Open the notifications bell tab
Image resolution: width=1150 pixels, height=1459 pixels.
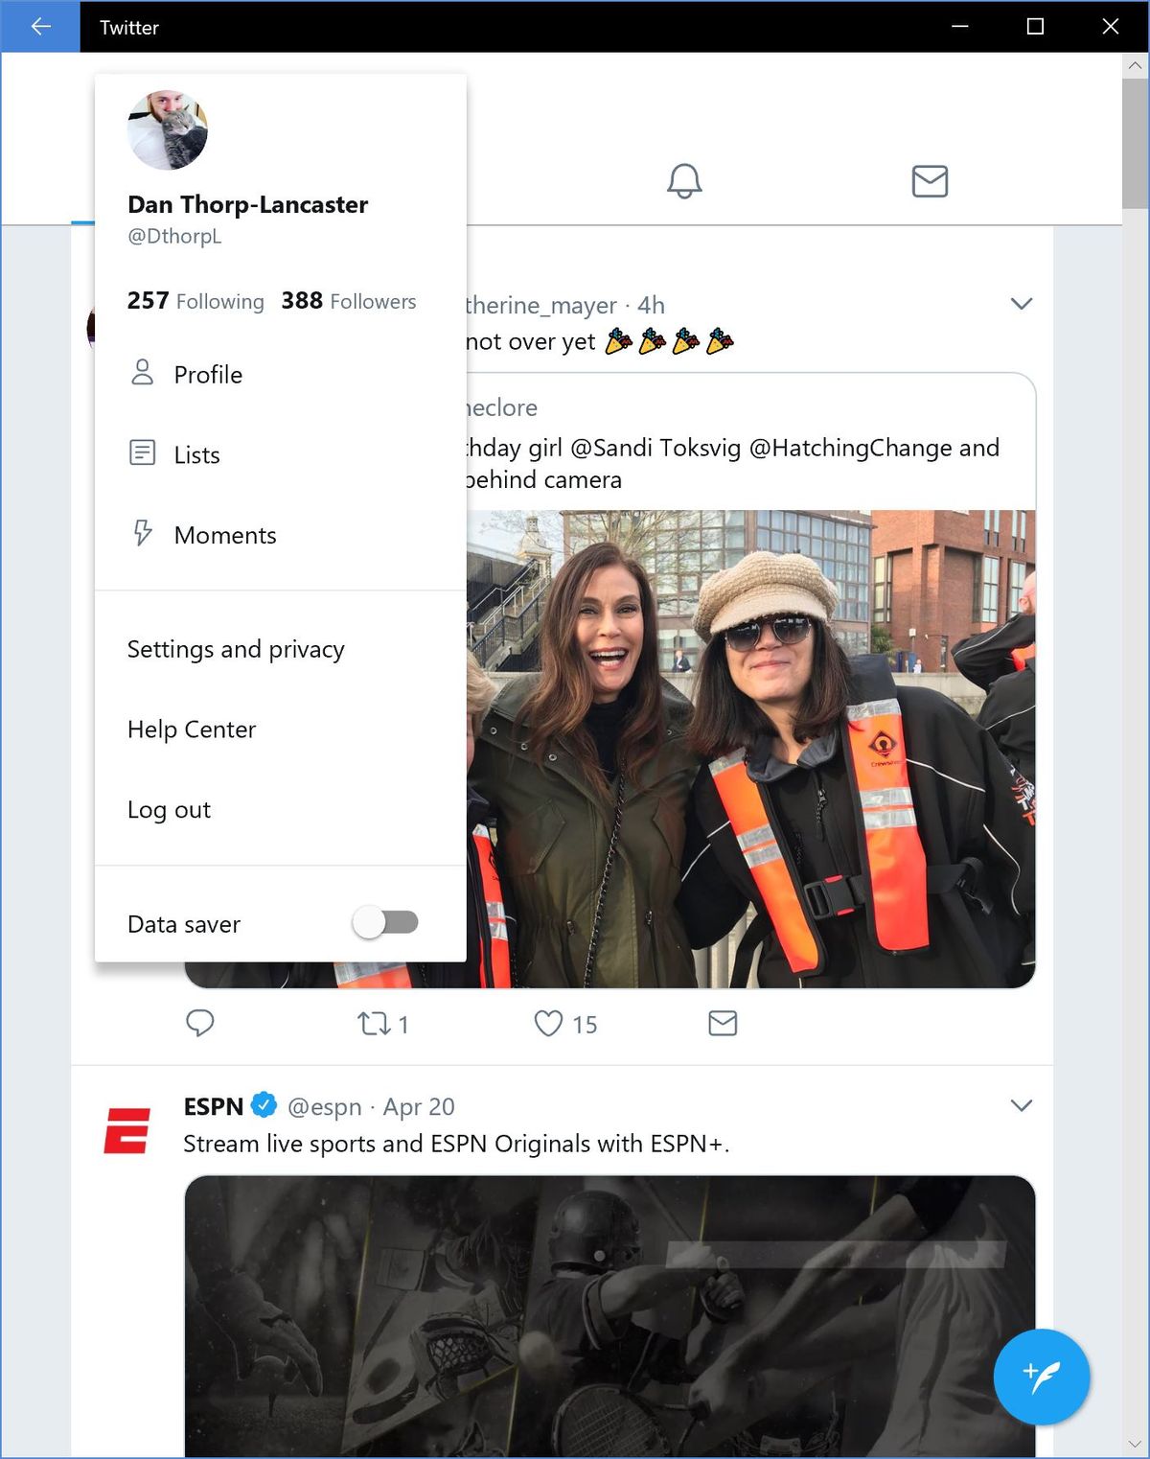pos(684,180)
